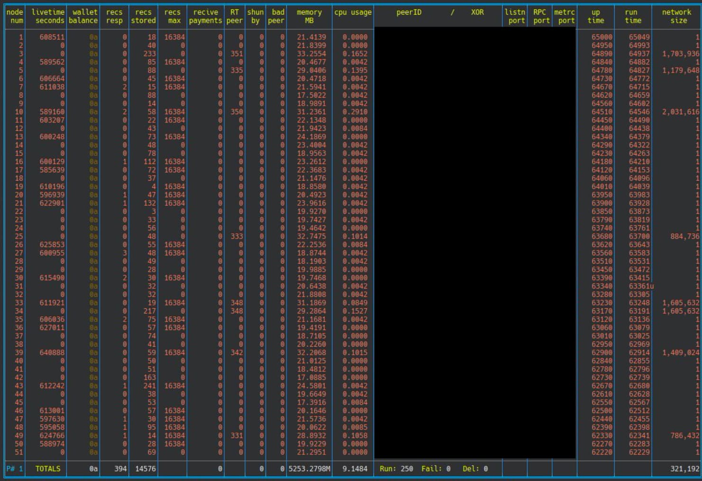The image size is (702, 481).
Task: Select memory value 31.2361 for node 10
Action: tap(311, 112)
